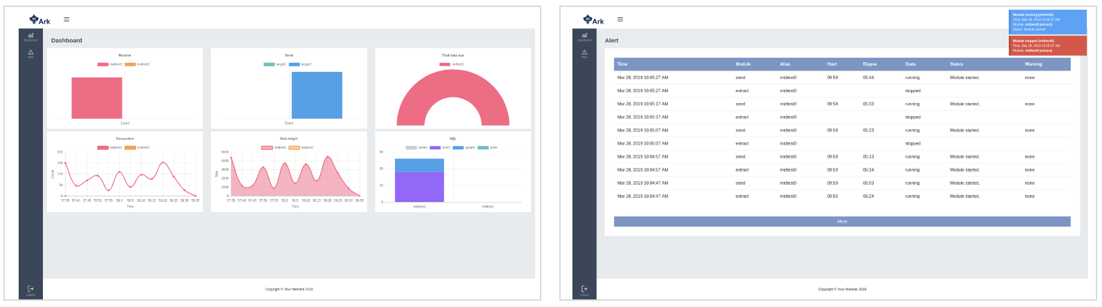Click the More button below the alert table
This screenshot has height=307, width=1102.
coord(841,222)
